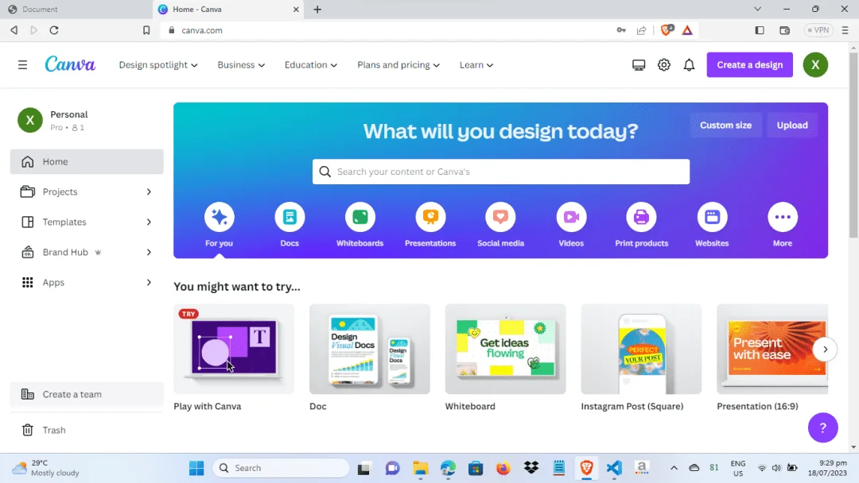Screen dimensions: 859x483
Task: Click the browser back arrow
Action: click(x=14, y=30)
